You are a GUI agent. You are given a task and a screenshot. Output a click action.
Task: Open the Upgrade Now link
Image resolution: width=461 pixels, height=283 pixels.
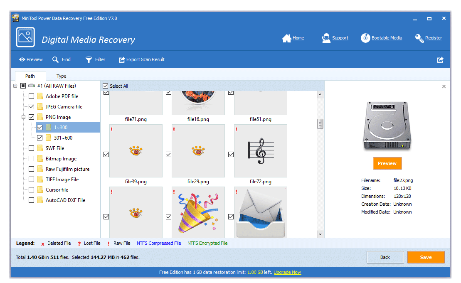tap(287, 273)
